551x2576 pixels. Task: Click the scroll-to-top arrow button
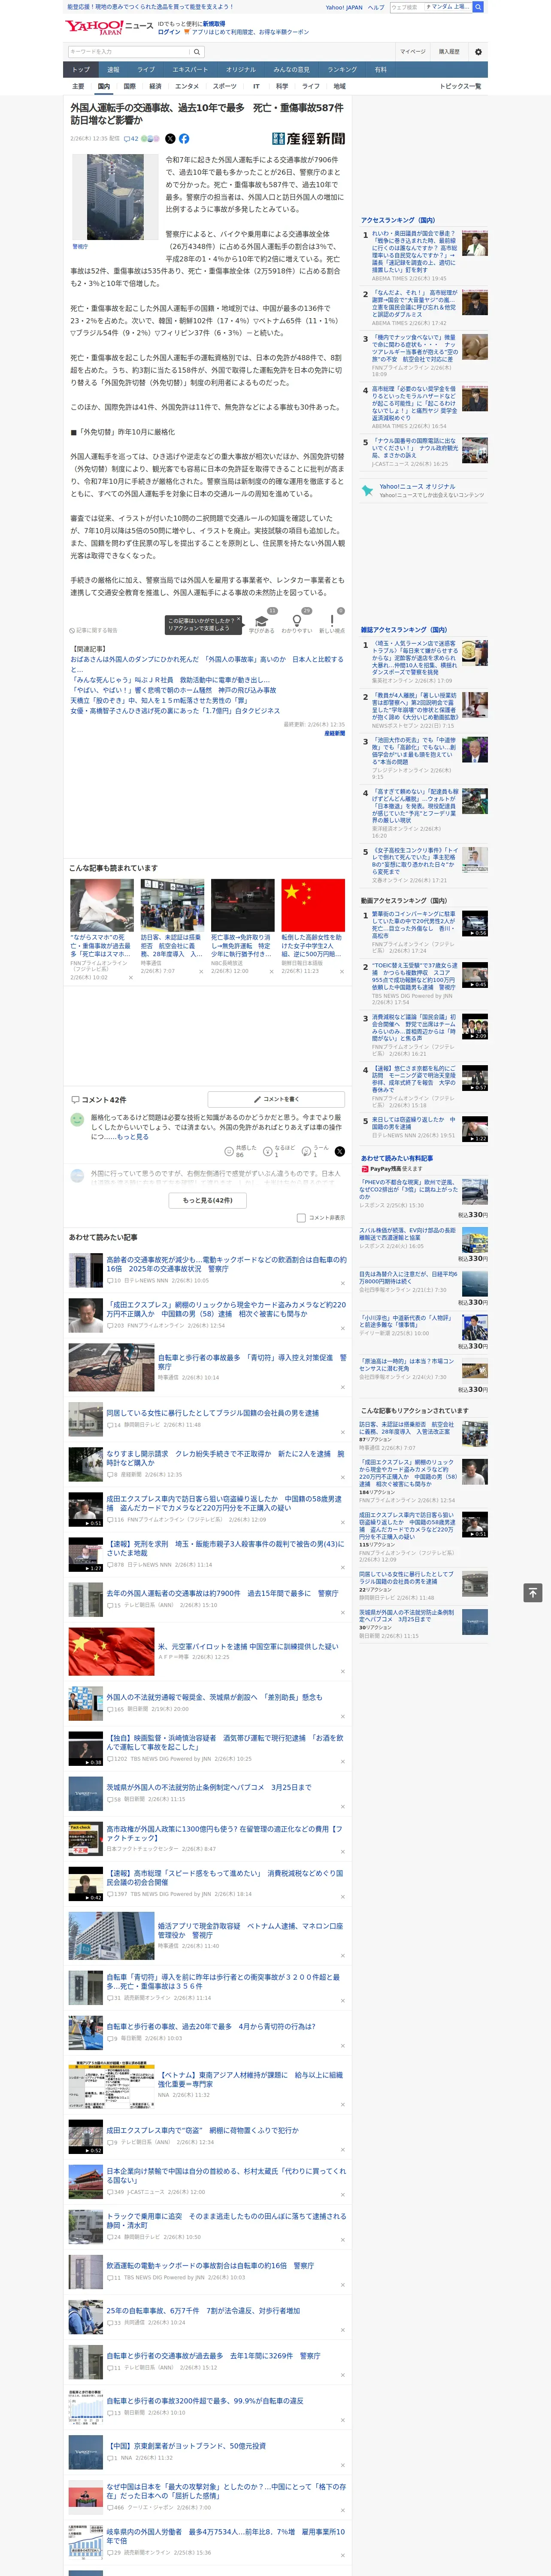pos(533,1592)
